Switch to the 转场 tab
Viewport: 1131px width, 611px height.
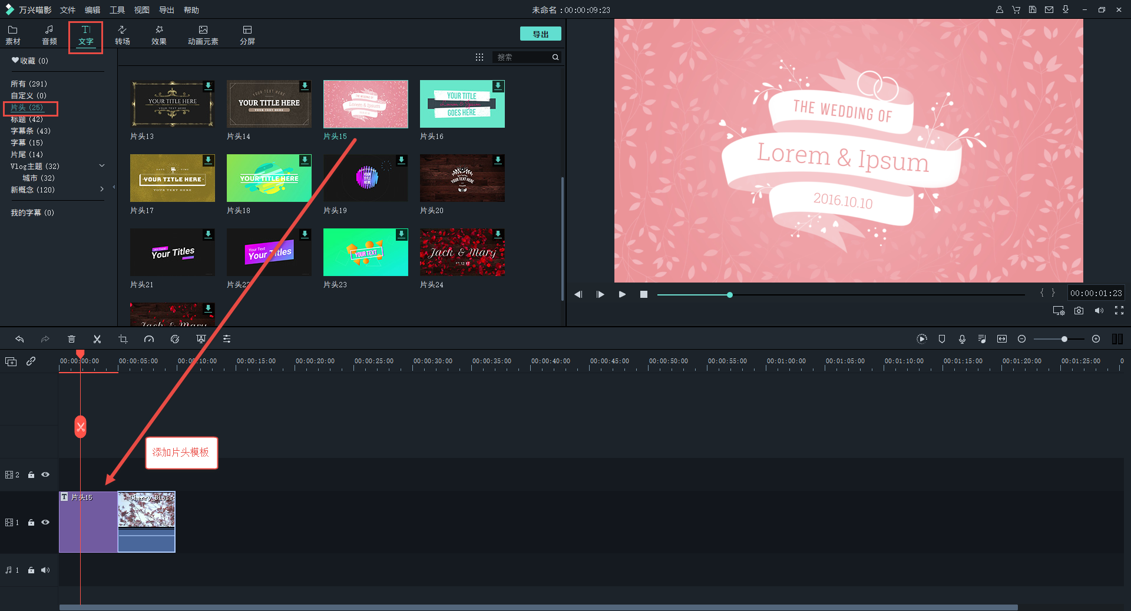pos(123,35)
